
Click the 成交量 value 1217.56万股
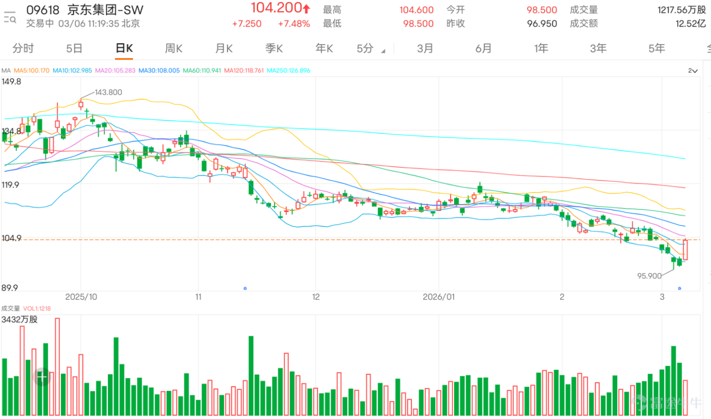click(x=682, y=10)
